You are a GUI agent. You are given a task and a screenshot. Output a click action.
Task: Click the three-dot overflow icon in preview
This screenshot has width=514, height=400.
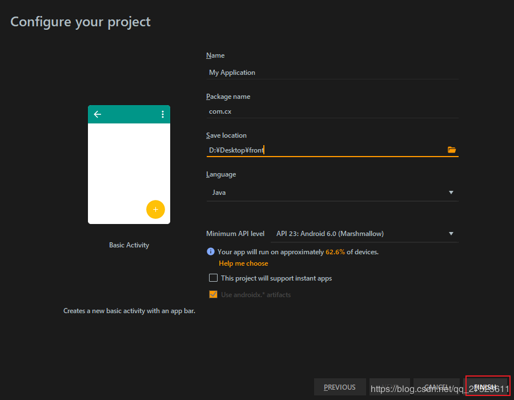pyautogui.click(x=162, y=114)
